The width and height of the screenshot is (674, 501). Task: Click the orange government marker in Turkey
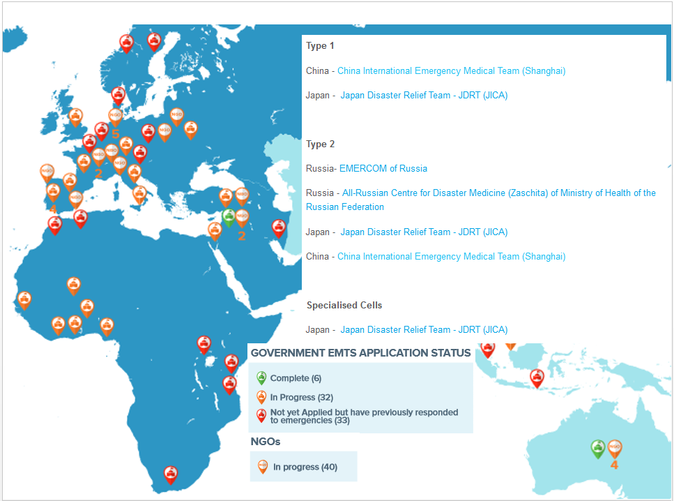click(226, 197)
